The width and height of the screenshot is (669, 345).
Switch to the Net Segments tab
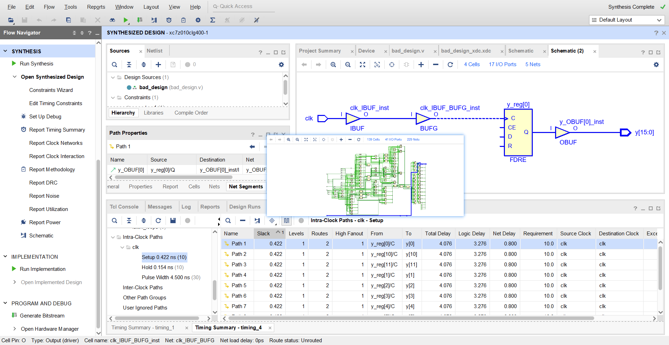point(246,187)
